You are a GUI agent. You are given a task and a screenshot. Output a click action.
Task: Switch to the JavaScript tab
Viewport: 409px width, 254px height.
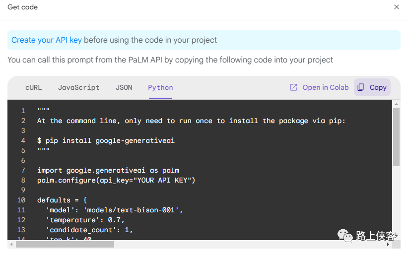click(x=78, y=87)
